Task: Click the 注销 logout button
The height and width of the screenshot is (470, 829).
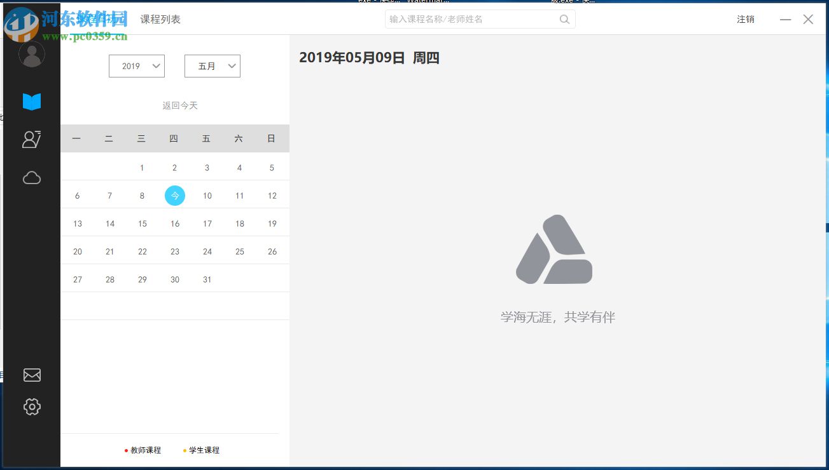Action: click(746, 20)
